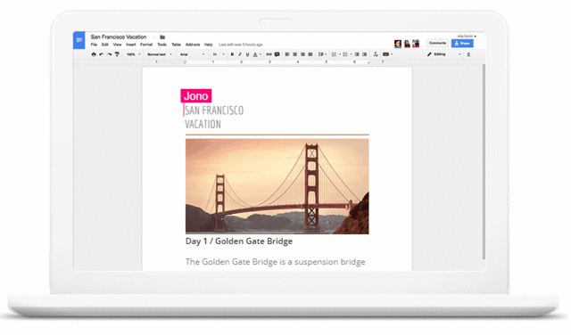Open the View menu

117,45
